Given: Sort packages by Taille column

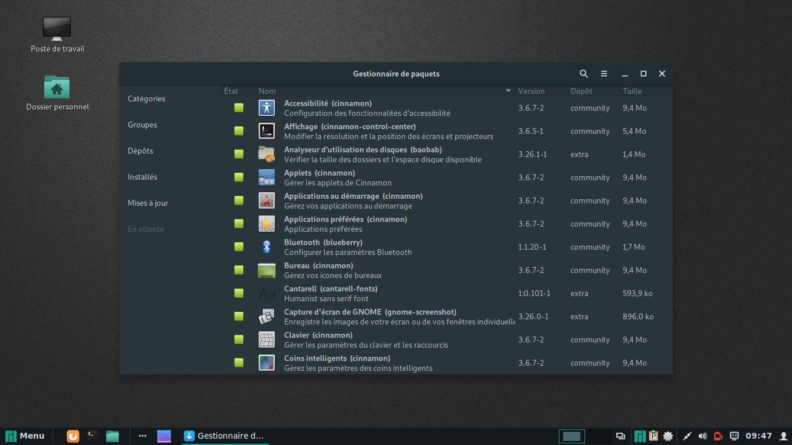Looking at the screenshot, I should coord(646,91).
